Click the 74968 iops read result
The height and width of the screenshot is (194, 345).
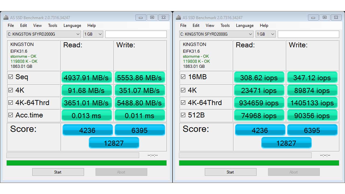click(x=259, y=115)
